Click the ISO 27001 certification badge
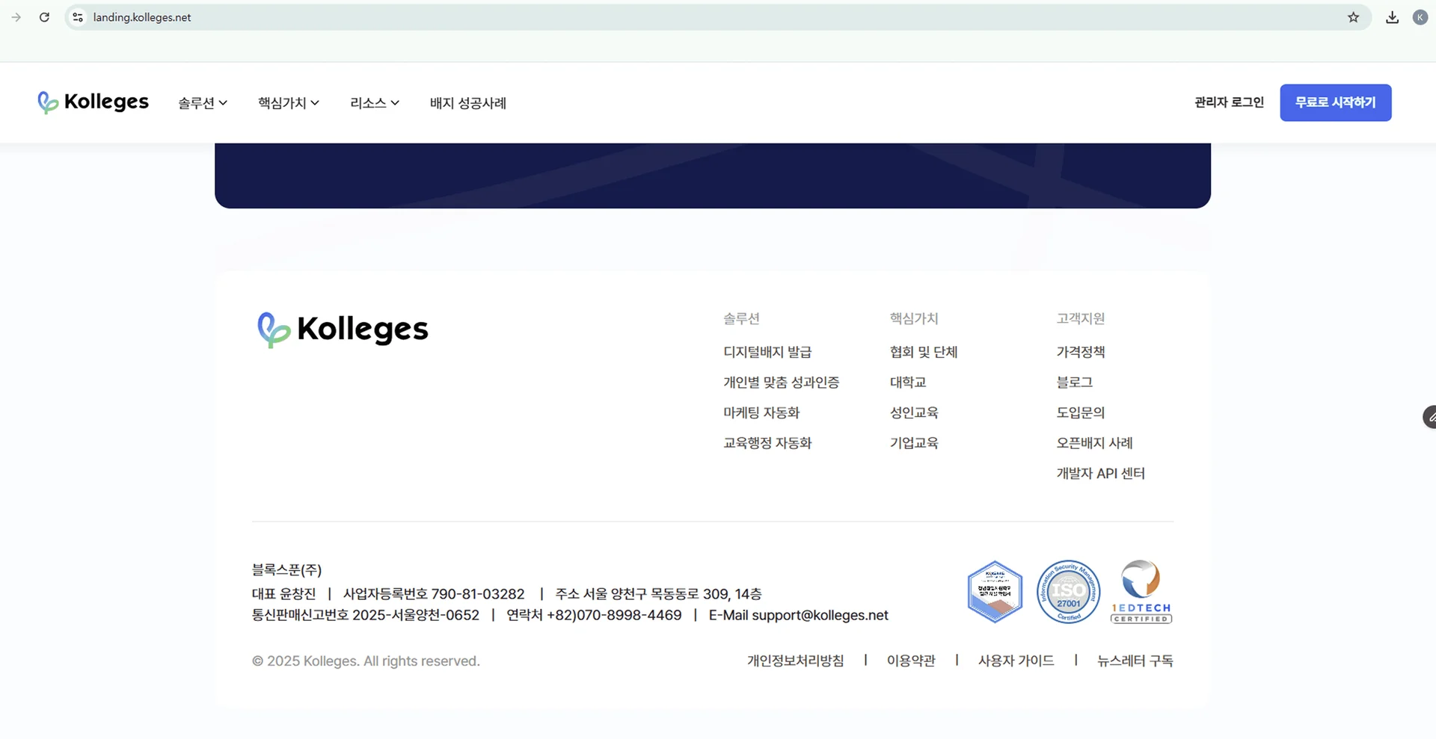This screenshot has height=739, width=1436. 1068,592
